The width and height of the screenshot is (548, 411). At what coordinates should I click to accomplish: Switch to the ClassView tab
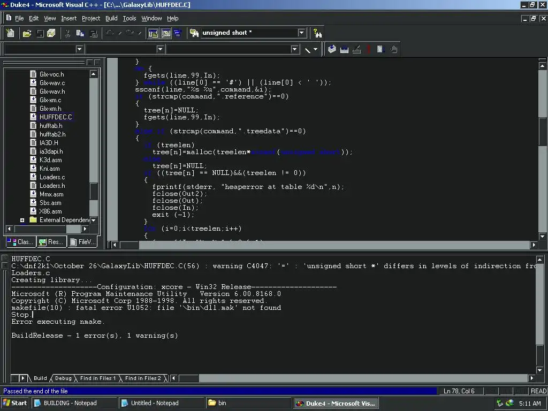click(21, 241)
